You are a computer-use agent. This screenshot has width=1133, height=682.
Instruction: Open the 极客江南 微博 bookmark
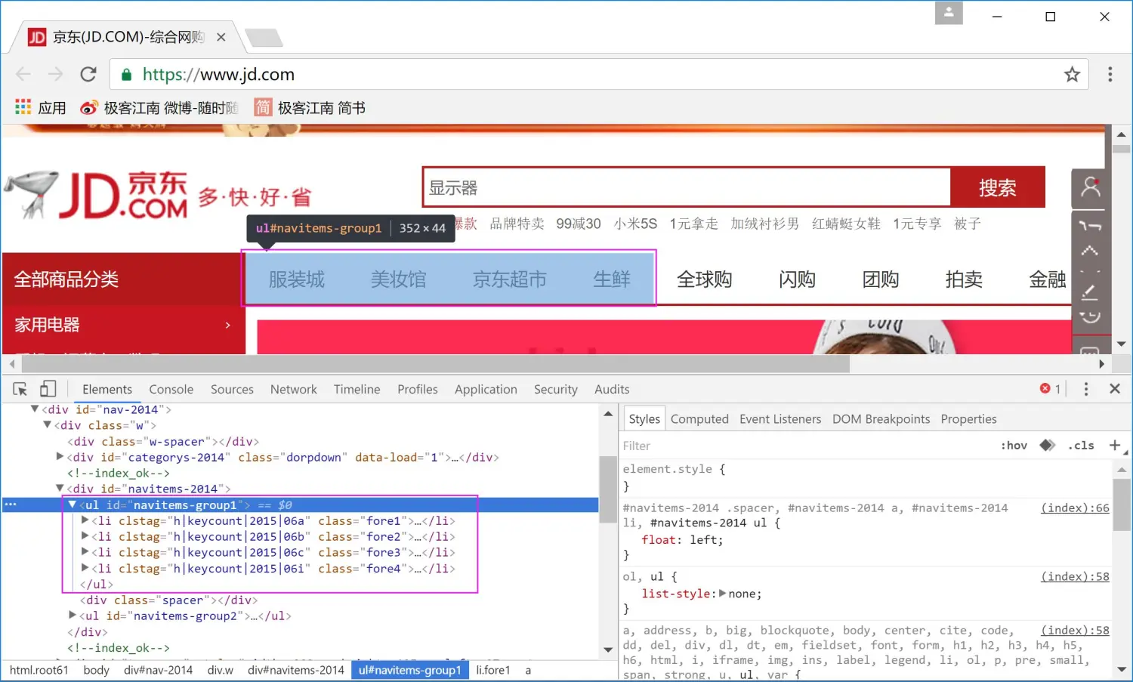click(x=159, y=107)
